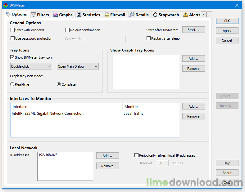Select the Intel 82574L Gigabit interface row
Viewport: 245px width, 192px height.
(48, 114)
